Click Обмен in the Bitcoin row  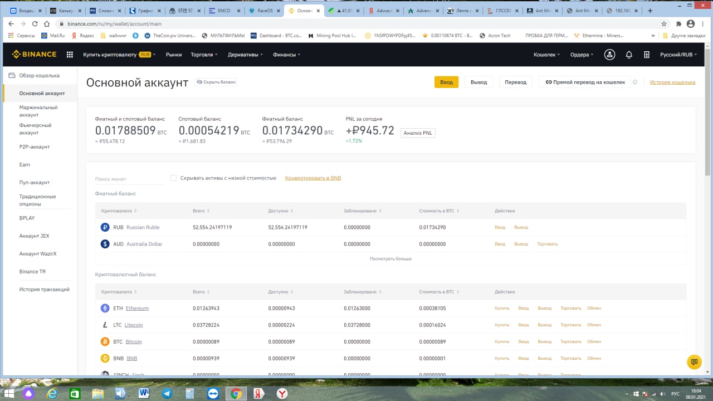pyautogui.click(x=594, y=341)
